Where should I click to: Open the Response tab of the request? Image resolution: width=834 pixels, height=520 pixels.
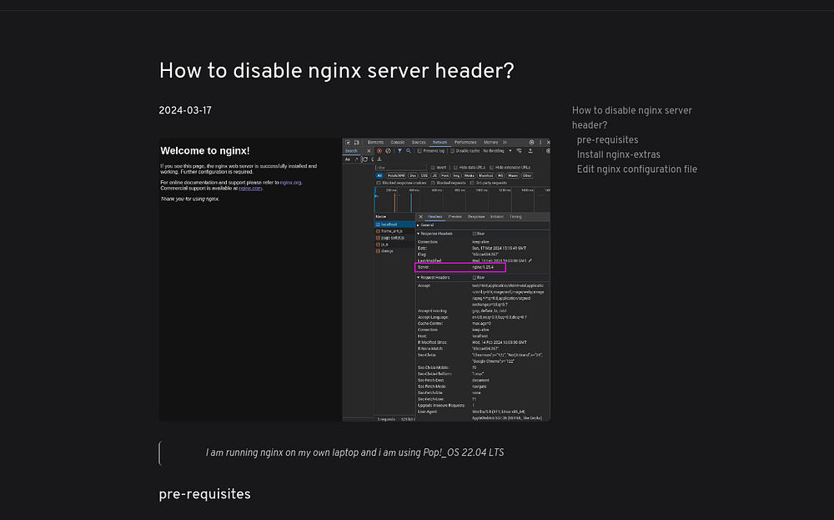click(476, 217)
